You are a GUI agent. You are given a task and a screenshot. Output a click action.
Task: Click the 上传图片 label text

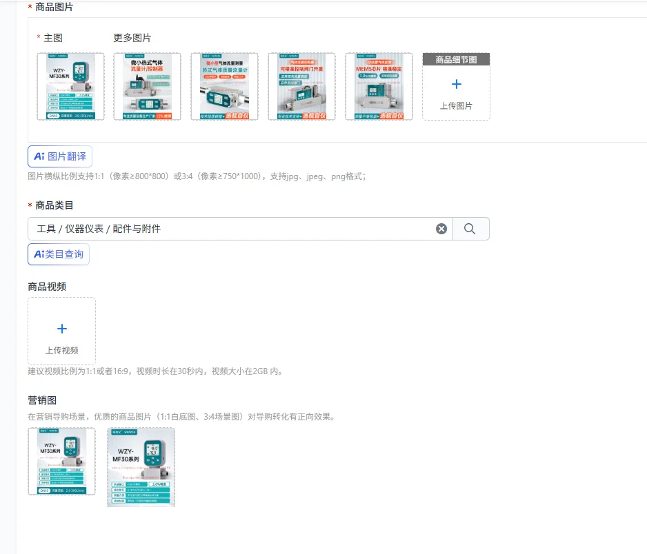click(456, 106)
